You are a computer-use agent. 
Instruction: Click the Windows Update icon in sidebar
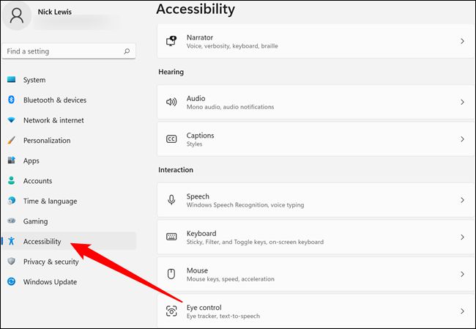11,282
